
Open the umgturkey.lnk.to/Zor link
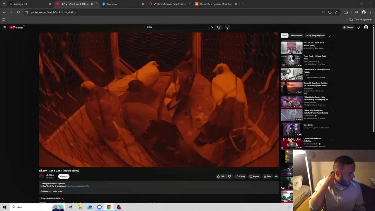[x=78, y=186]
